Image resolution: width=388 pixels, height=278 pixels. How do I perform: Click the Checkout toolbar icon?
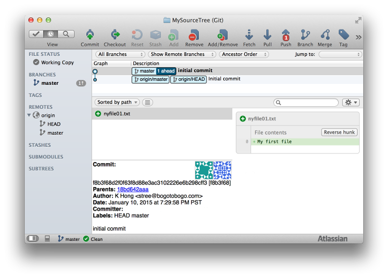pyautogui.click(x=115, y=35)
